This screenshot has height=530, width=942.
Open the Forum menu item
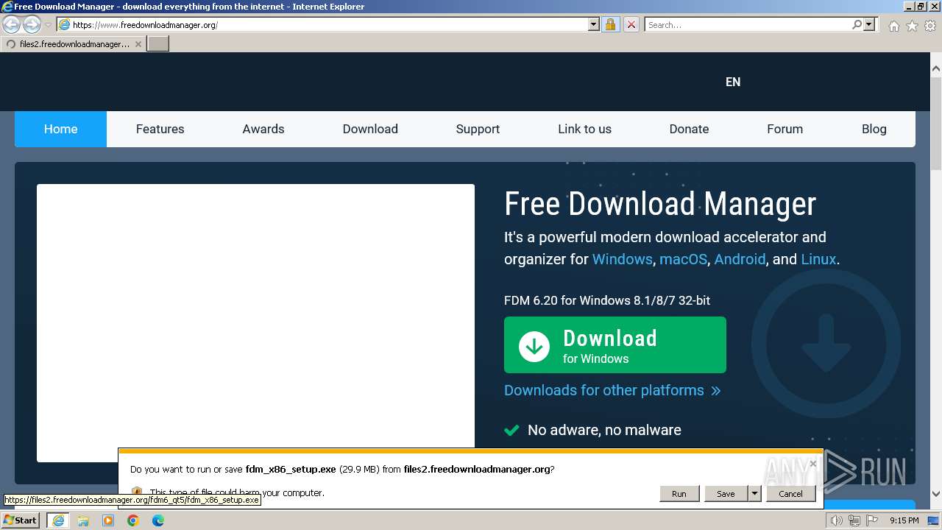tap(785, 129)
